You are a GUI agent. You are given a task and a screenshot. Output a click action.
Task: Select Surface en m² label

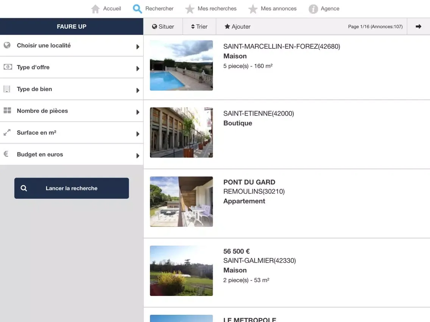36,133
